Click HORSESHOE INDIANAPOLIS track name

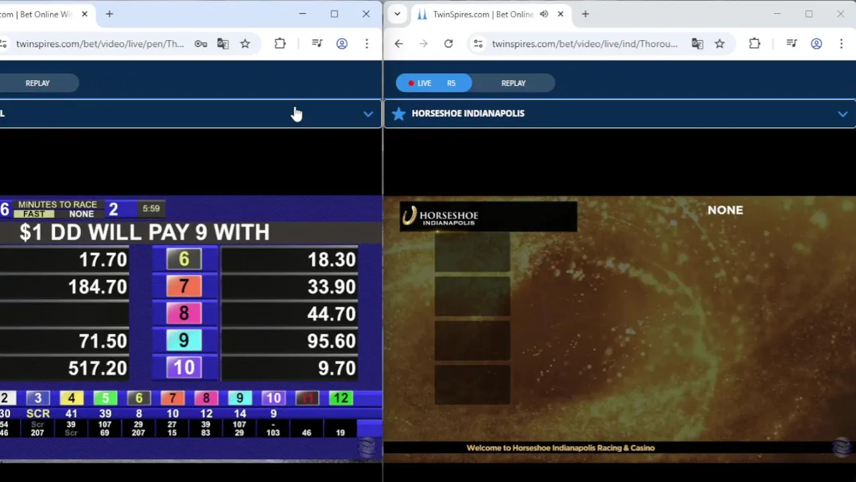tap(468, 113)
